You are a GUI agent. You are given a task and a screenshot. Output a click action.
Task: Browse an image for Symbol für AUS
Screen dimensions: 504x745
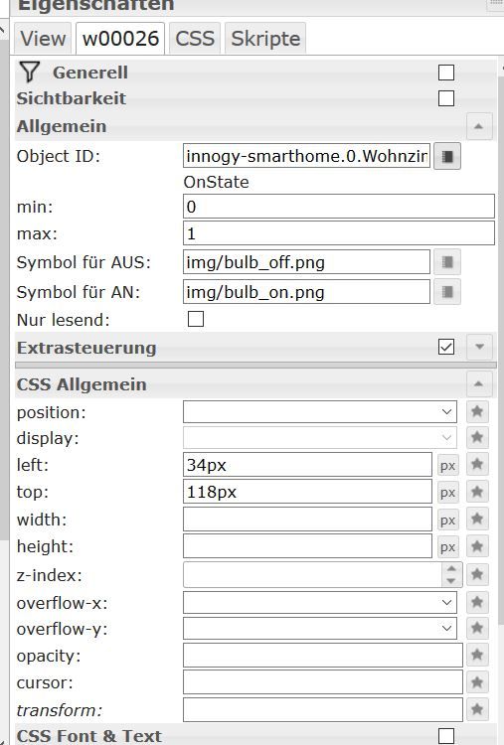tap(447, 262)
